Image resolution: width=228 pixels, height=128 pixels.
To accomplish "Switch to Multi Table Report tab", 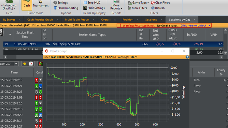I will [77, 20].
